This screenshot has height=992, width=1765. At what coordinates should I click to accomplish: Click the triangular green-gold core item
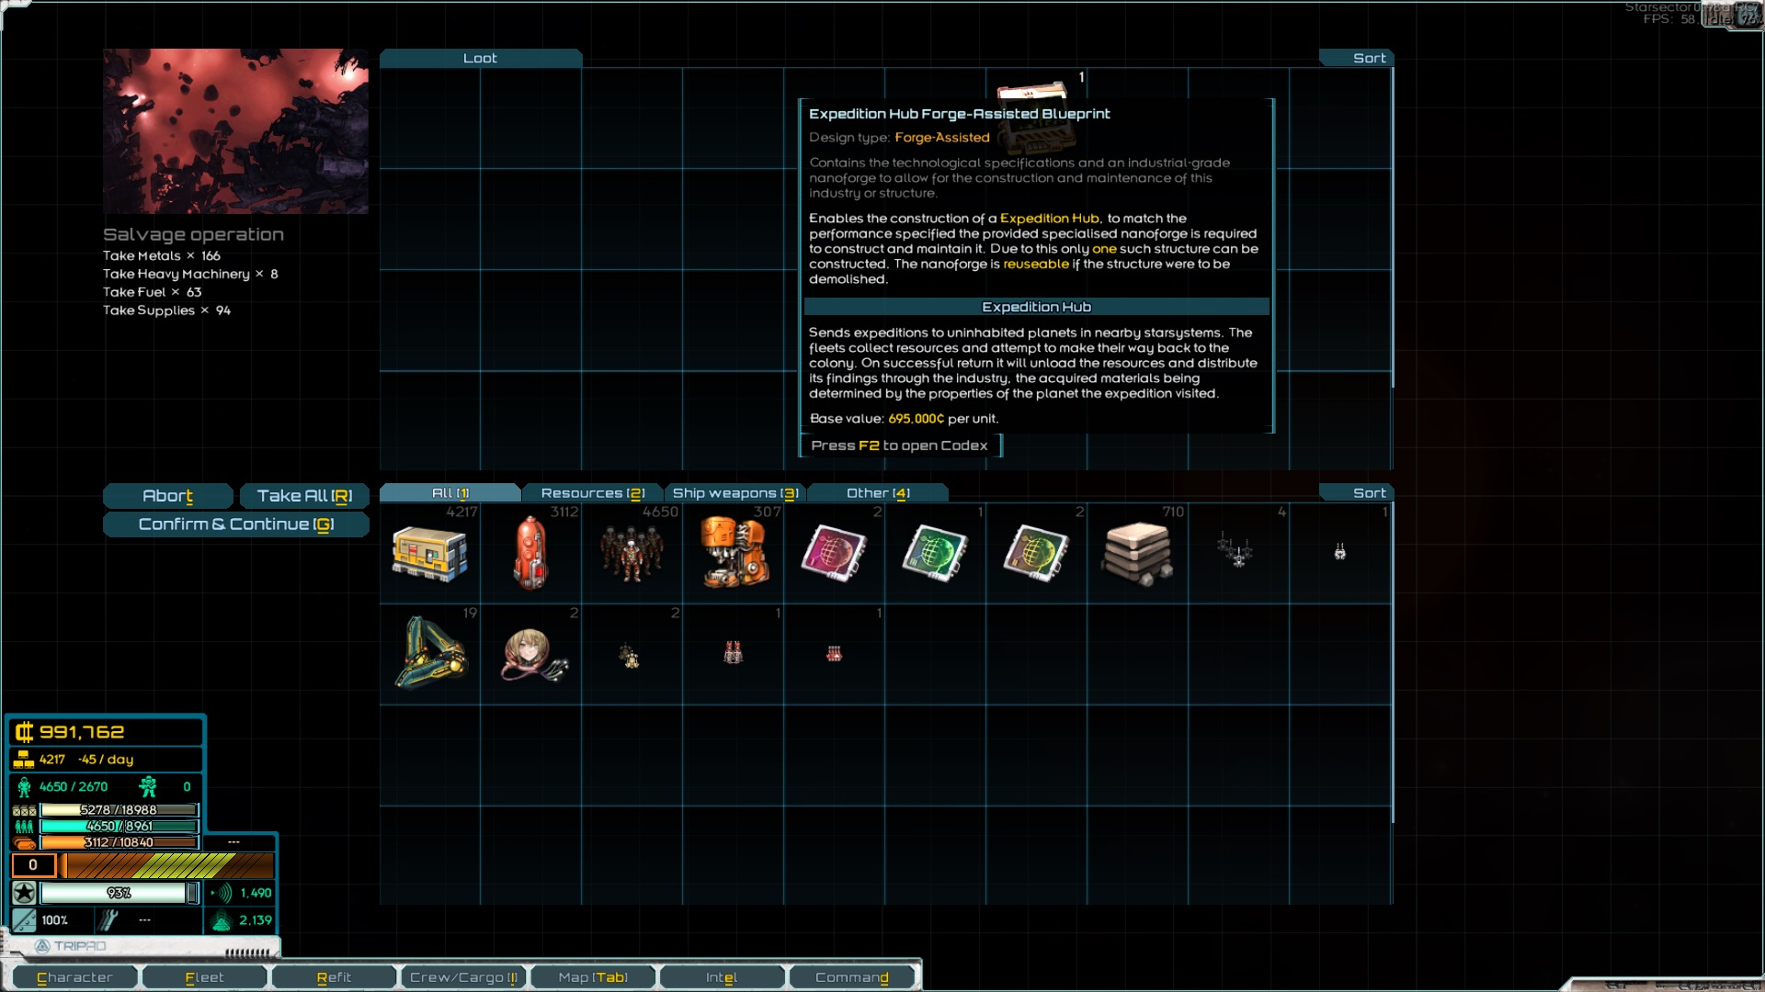point(429,655)
